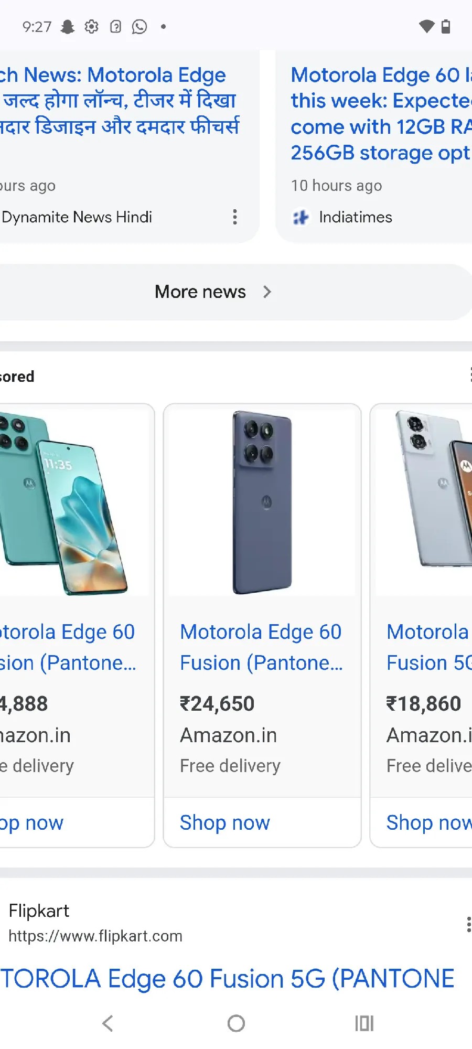Open the Indiatimes Motorola Edge 60 headline
This screenshot has height=1049, width=472.
click(x=381, y=114)
